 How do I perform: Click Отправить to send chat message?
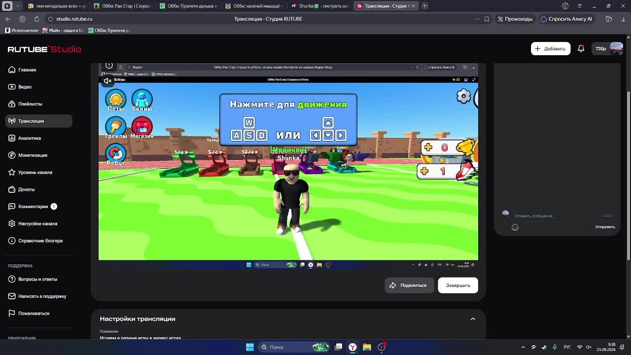605,227
